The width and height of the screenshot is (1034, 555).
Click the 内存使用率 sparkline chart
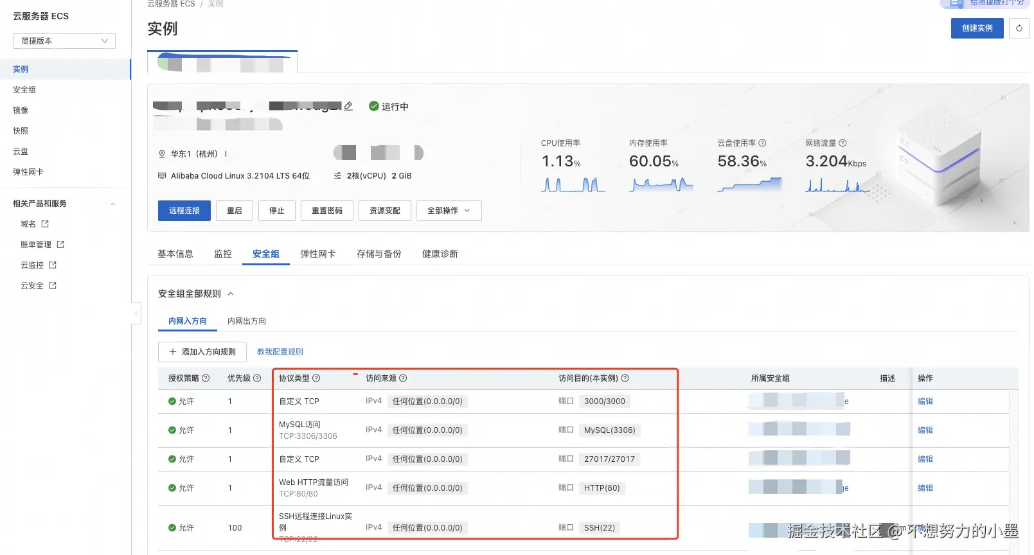661,184
